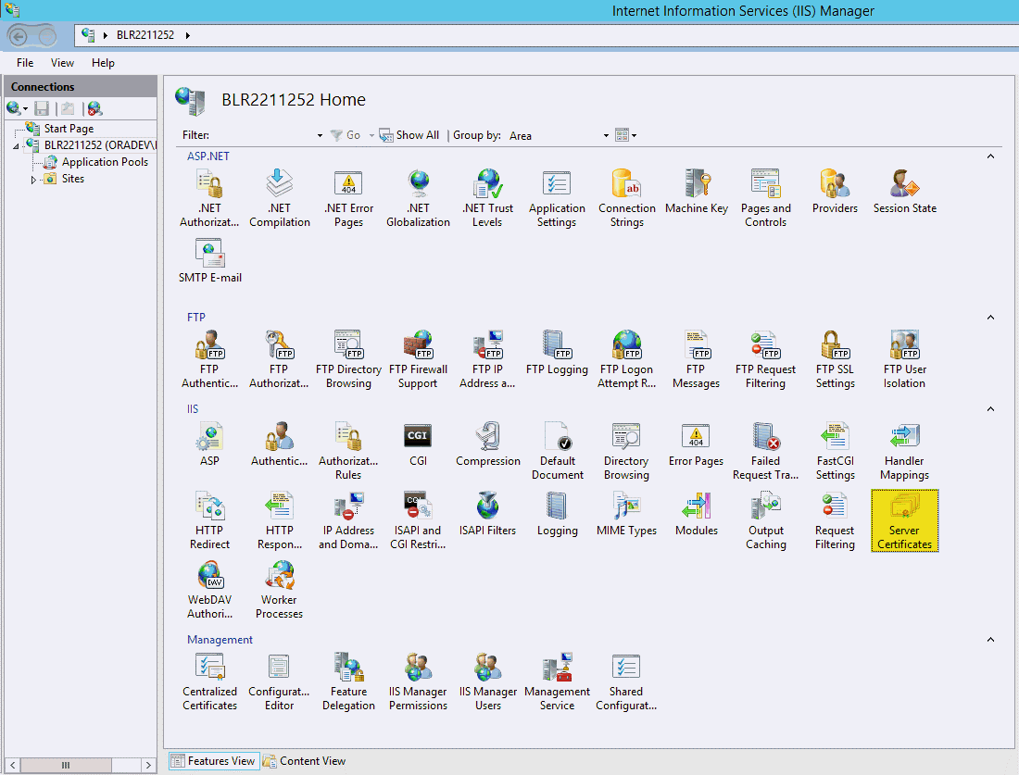Collapse the ASP.NET group
Image resolution: width=1019 pixels, height=775 pixels.
point(990,156)
